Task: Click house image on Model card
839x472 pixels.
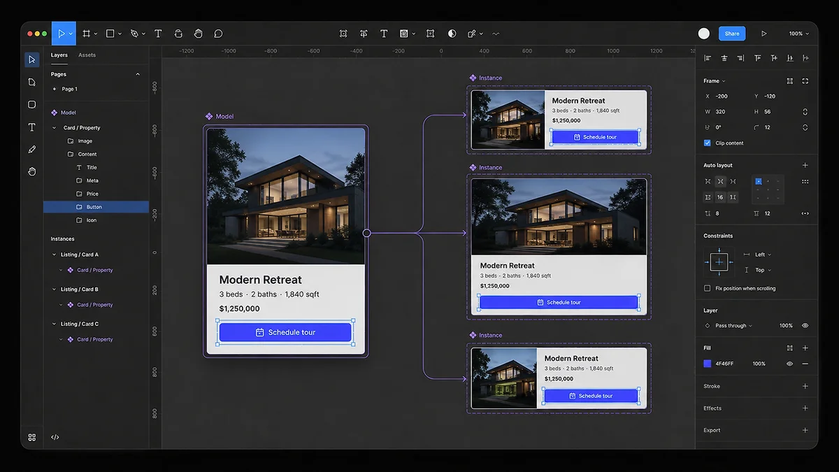Action: pos(285,196)
